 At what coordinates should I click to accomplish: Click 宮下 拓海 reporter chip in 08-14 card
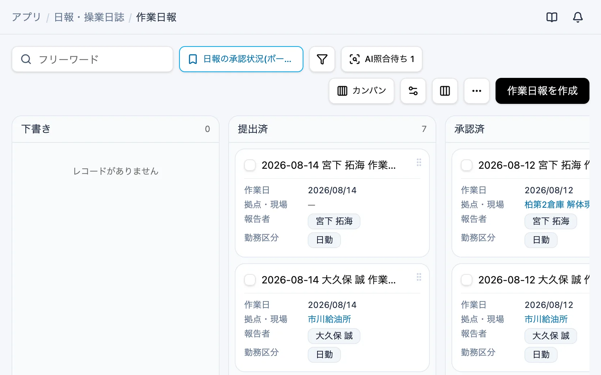pyautogui.click(x=334, y=221)
